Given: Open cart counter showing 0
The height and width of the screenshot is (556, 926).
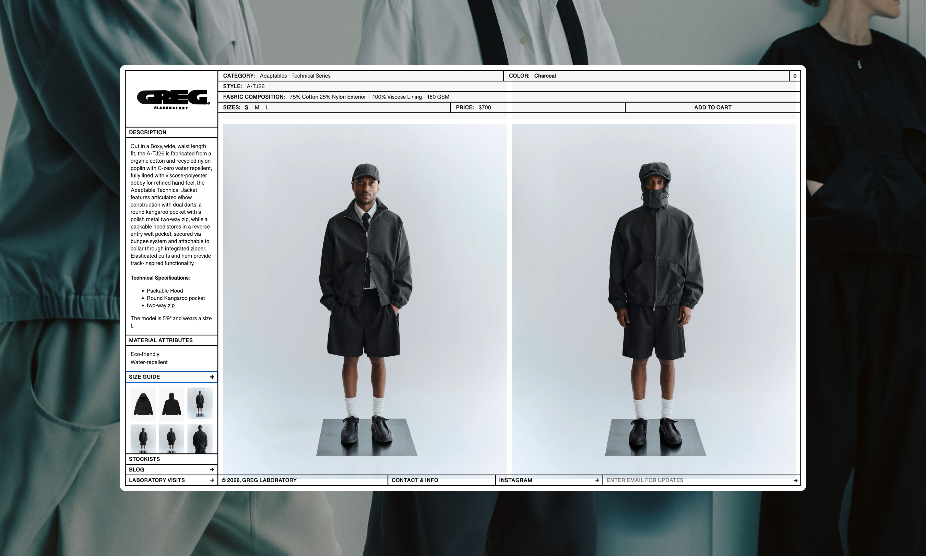Looking at the screenshot, I should [x=795, y=76].
